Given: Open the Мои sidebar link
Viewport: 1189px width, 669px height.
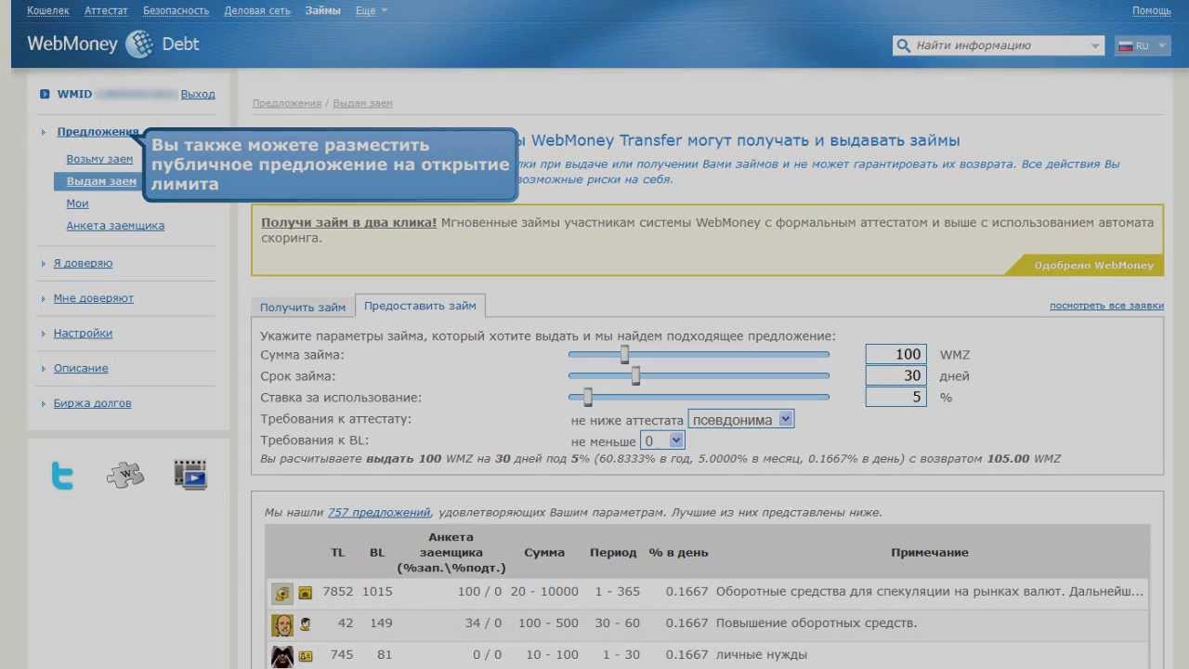Looking at the screenshot, I should [77, 203].
